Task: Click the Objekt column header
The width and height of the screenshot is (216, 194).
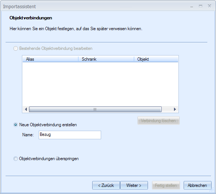Action: (156, 59)
